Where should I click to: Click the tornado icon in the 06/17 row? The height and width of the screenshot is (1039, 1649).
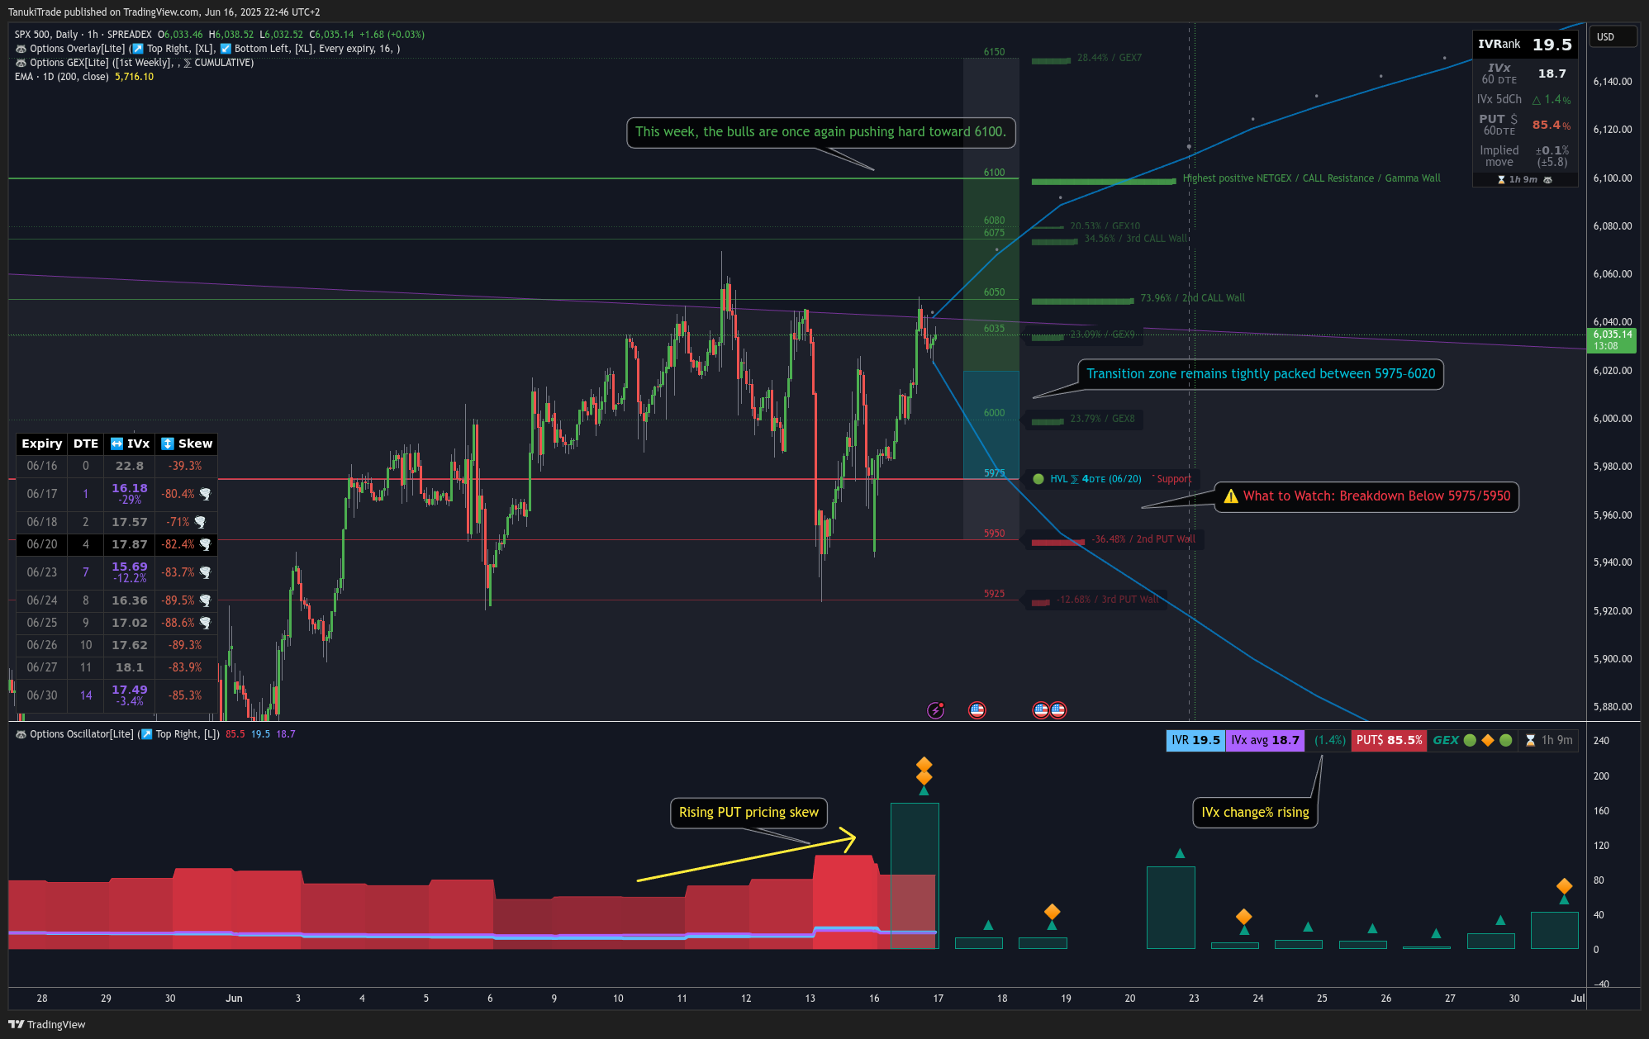[x=205, y=494]
